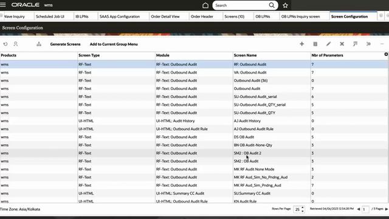Select 'SU-Outbound Audit_QTY_serial' row
Image resolution: width=389 pixels, height=219 pixels.
[194, 105]
